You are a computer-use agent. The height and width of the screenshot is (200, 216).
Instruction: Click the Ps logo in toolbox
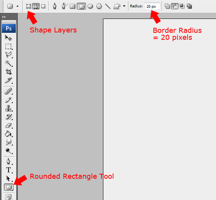tap(9, 29)
